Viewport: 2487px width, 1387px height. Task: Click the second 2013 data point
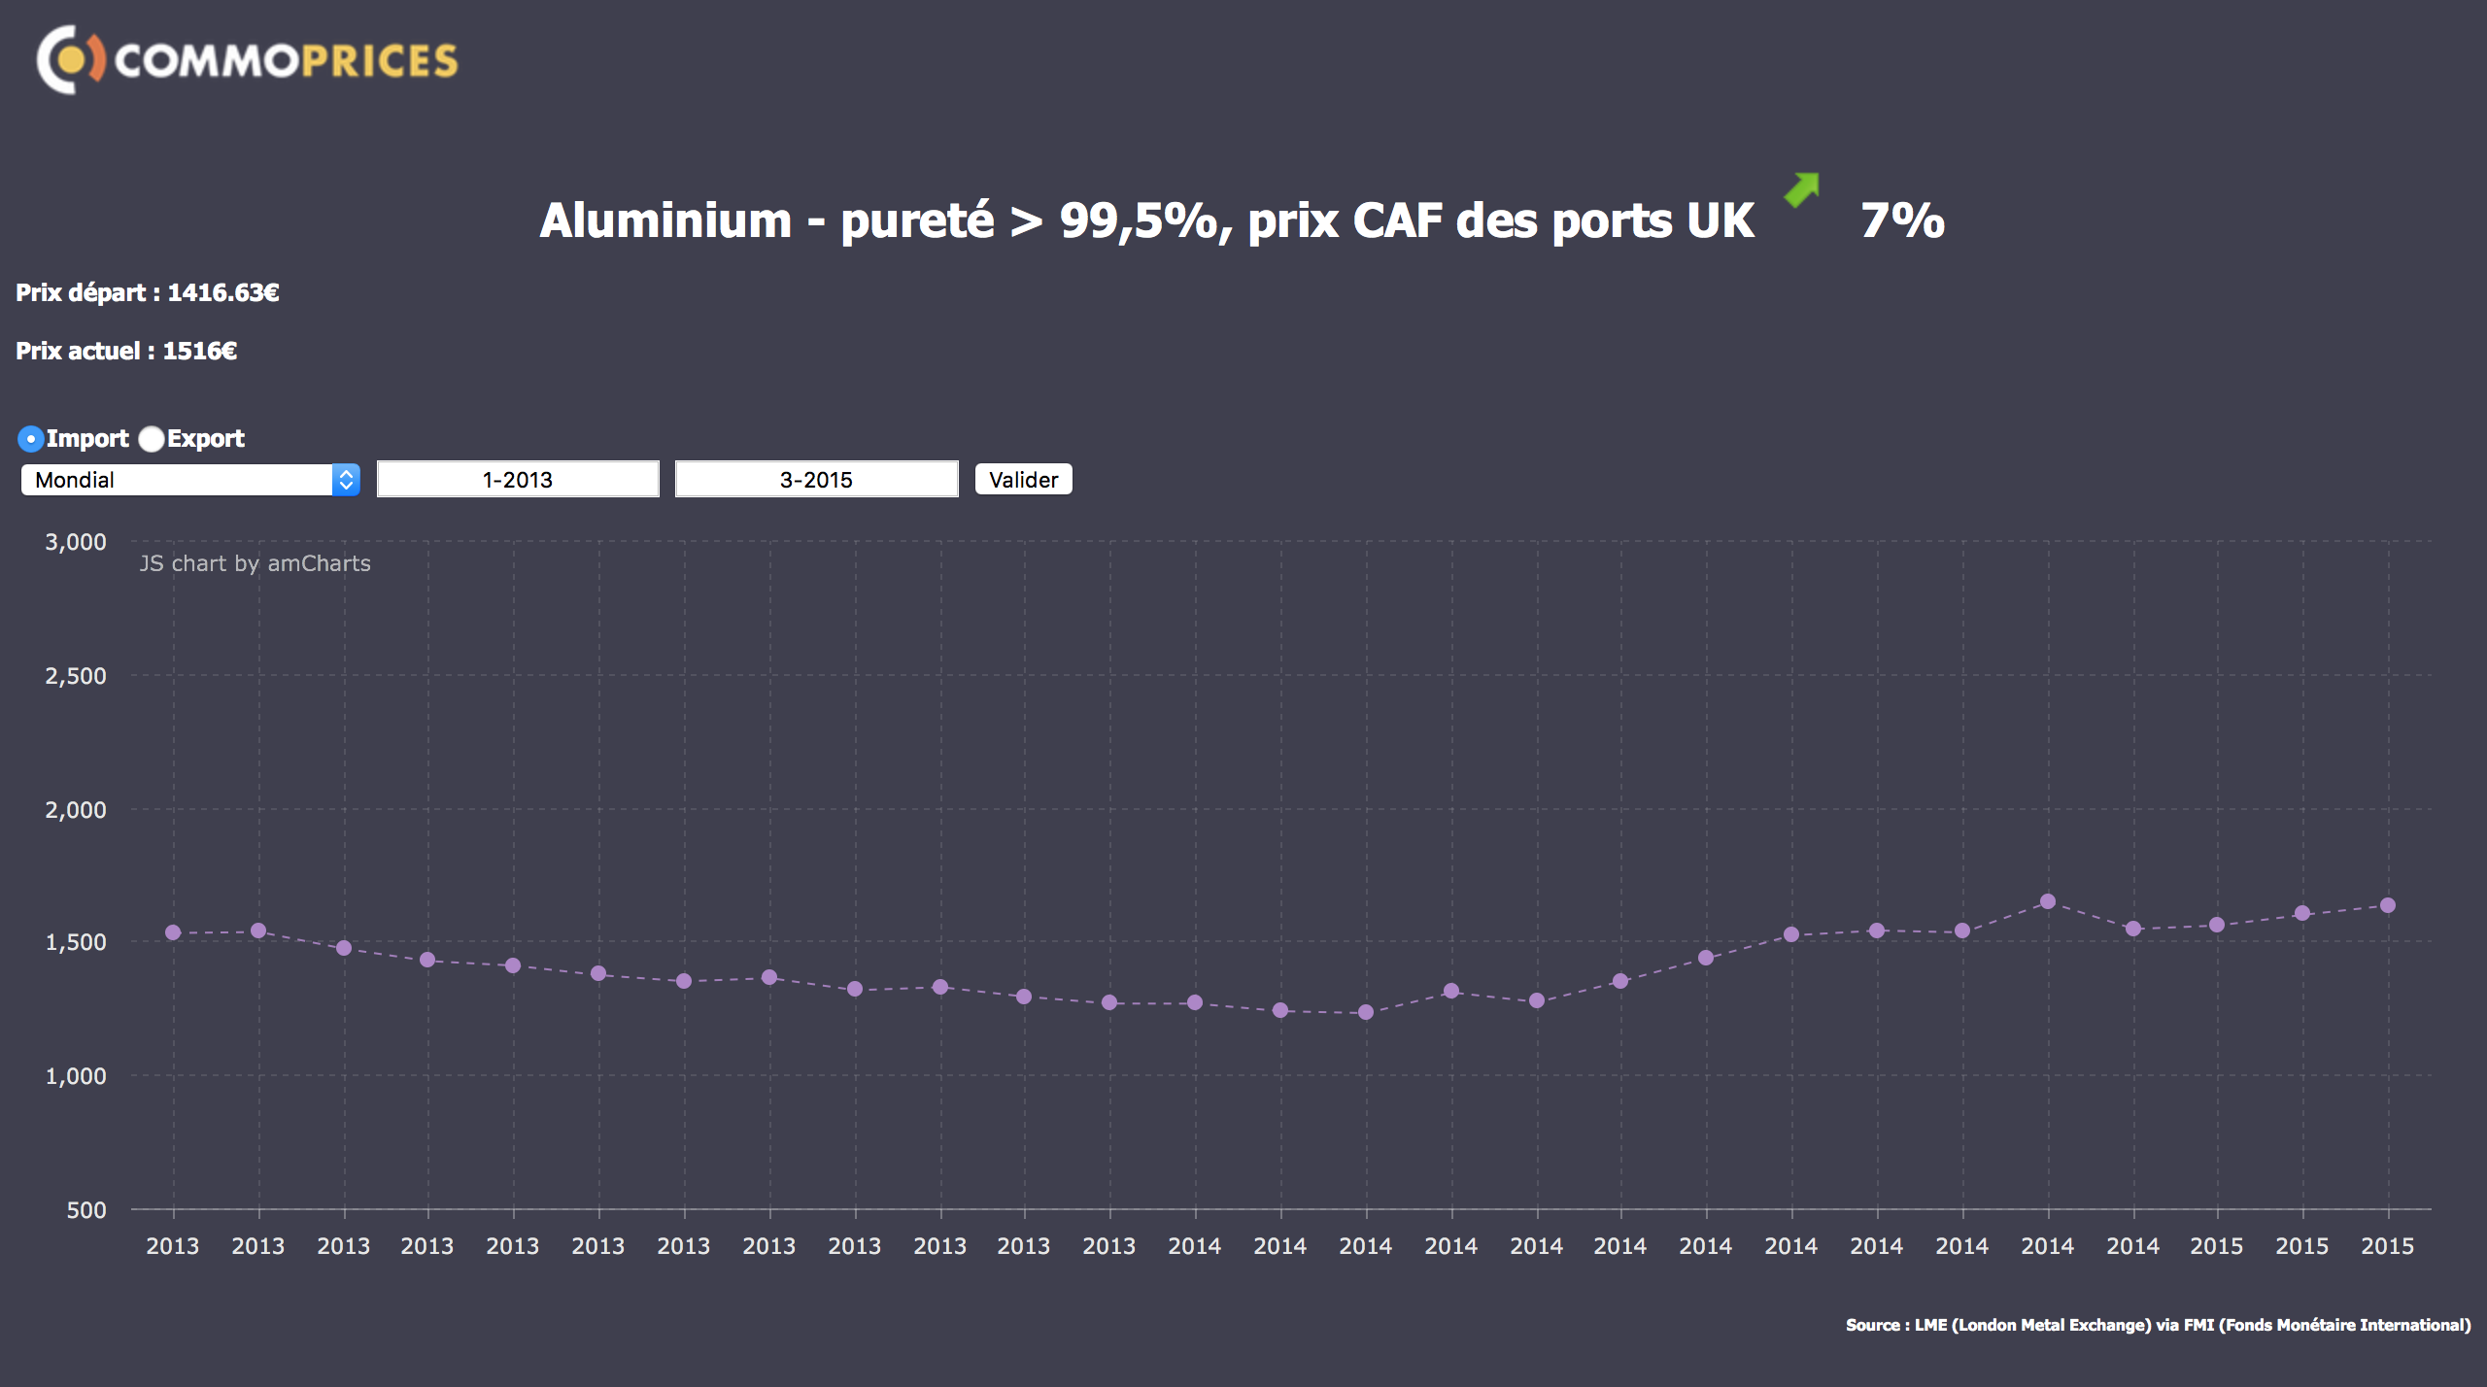(258, 930)
